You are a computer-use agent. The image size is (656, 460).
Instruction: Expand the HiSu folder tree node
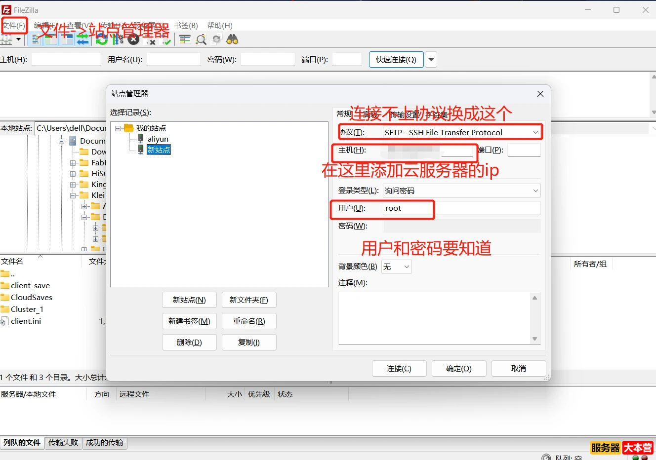(x=73, y=174)
